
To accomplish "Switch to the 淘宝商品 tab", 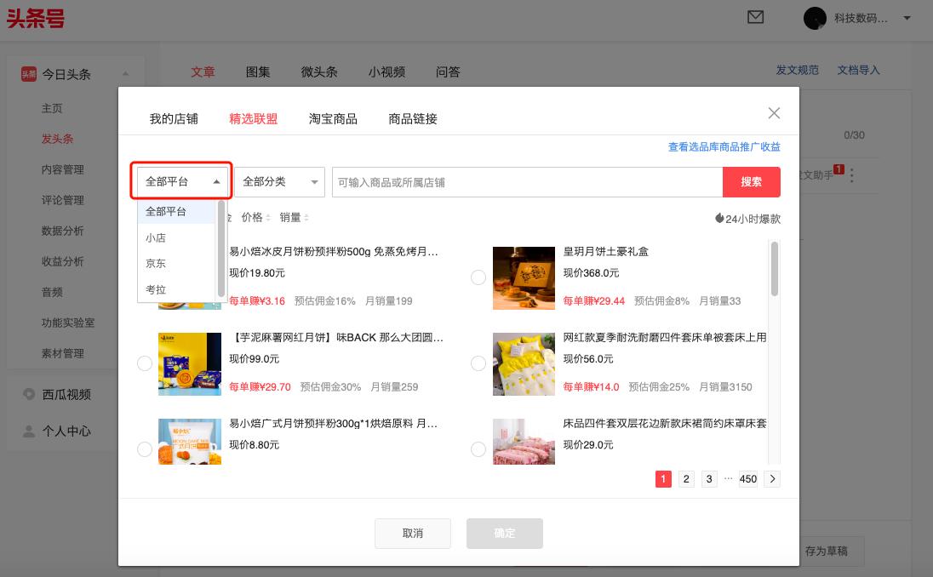I will (x=333, y=118).
